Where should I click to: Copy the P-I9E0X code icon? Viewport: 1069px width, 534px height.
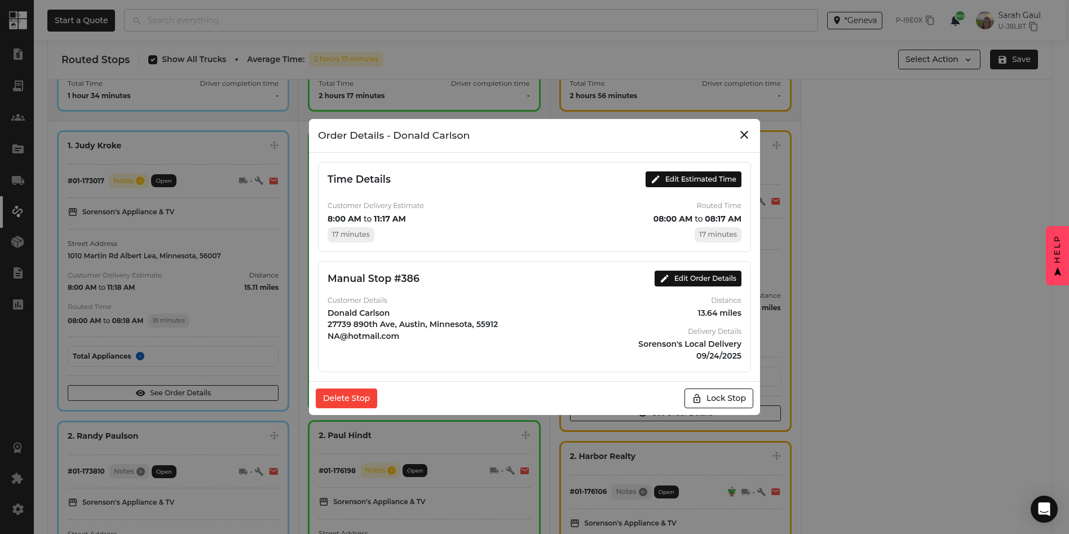930,20
